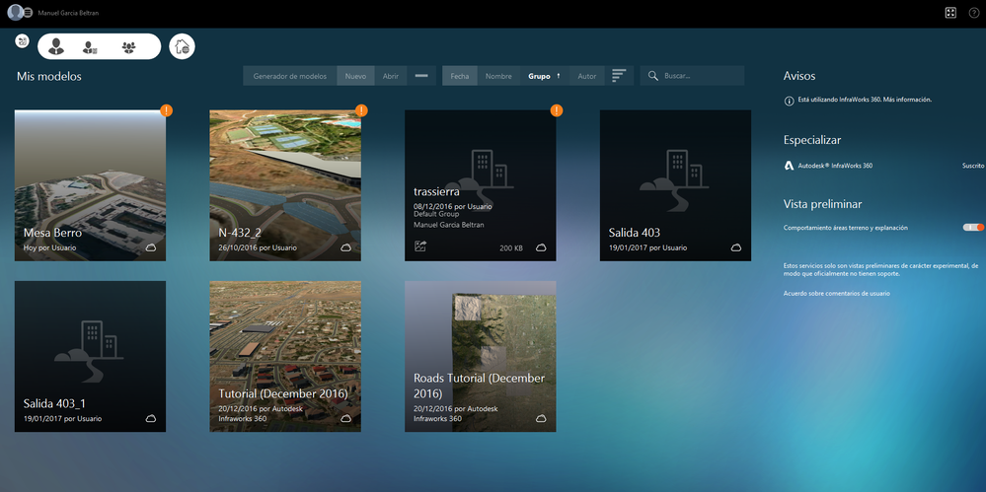Click the sort order lines icon
The image size is (986, 492).
pyautogui.click(x=619, y=76)
